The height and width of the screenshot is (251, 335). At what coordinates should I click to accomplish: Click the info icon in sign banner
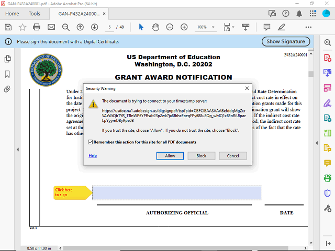(8, 41)
